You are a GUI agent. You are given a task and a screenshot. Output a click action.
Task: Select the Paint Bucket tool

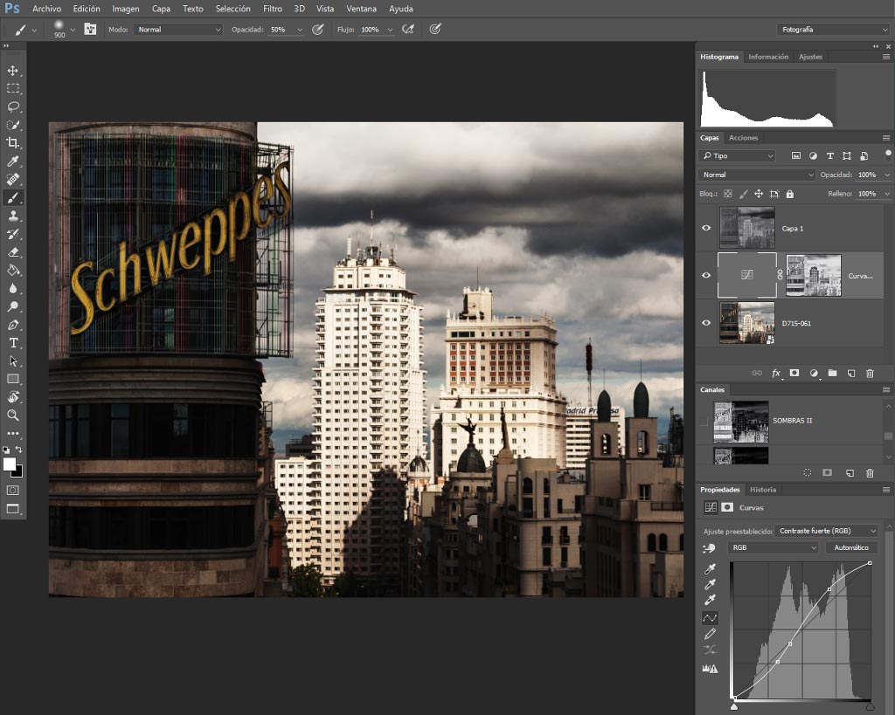(x=12, y=271)
